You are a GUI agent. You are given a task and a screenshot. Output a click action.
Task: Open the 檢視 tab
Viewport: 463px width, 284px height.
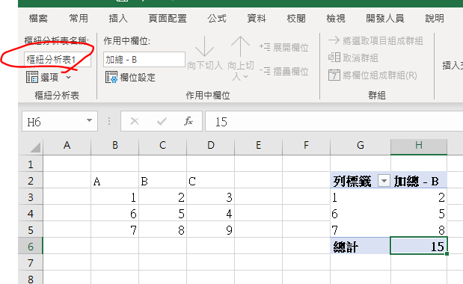click(x=336, y=19)
